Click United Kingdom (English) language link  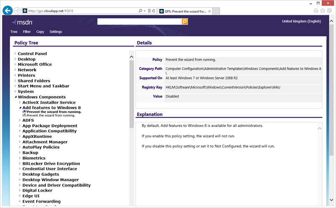(301, 21)
